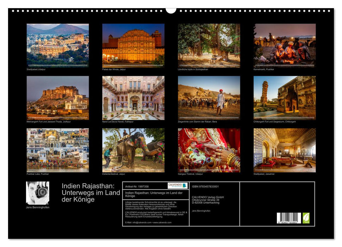This screenshot has height=247, width=342.
Task: Select the info@calvendo.com email address
Action: pos(142,222)
